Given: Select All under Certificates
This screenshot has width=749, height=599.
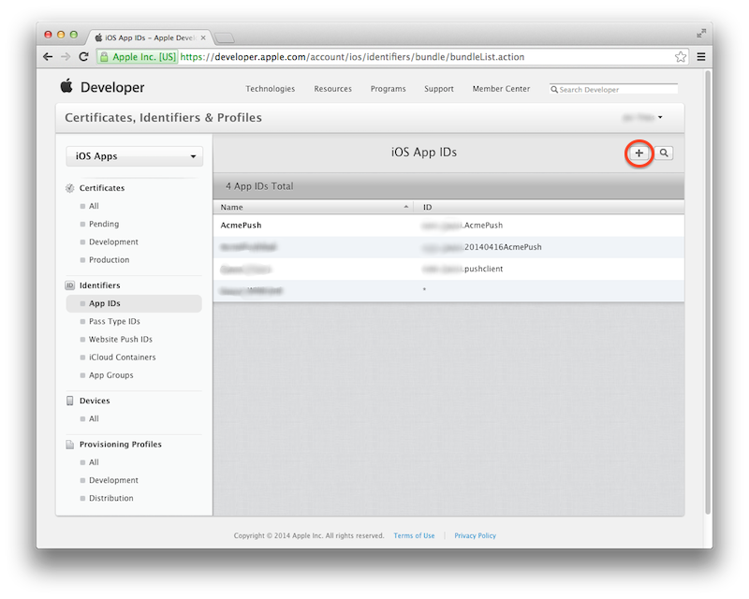Looking at the screenshot, I should (94, 206).
